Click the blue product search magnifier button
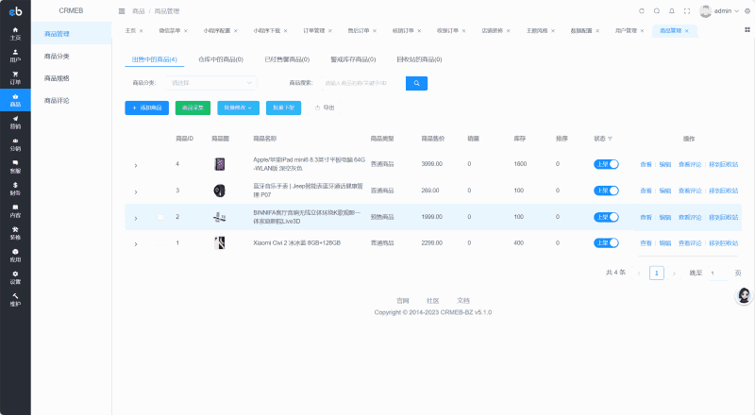 pos(416,83)
